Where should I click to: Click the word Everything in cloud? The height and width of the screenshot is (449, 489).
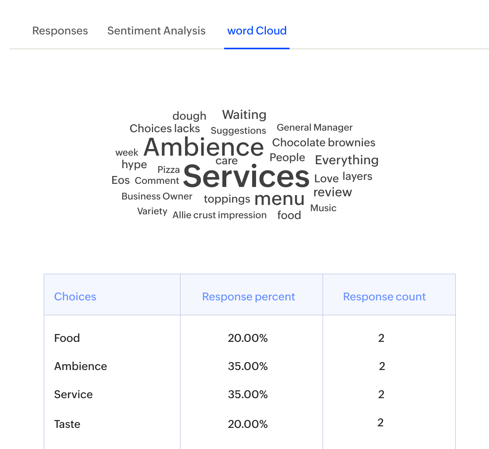[x=346, y=160]
